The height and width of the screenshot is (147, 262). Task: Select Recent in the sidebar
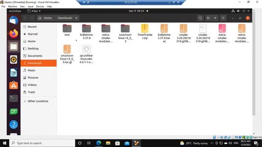38,27
